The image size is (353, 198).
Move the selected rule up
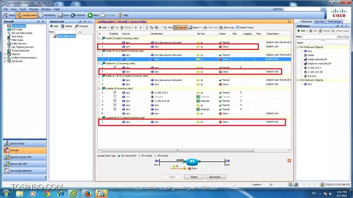coord(135,28)
